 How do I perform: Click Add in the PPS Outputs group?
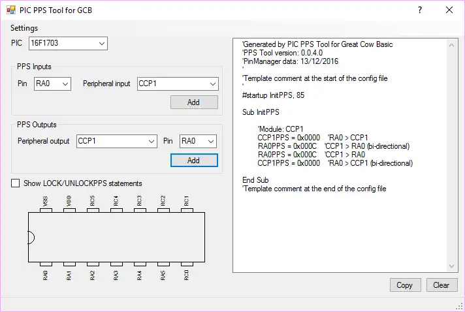194,161
